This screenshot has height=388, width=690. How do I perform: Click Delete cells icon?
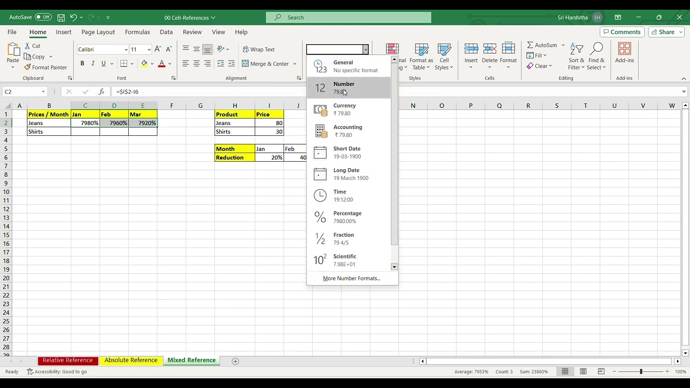coord(489,49)
